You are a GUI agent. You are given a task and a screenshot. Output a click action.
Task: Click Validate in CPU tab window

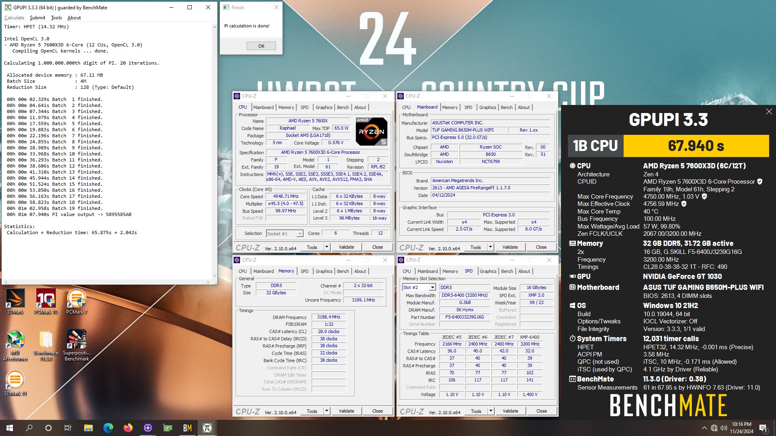coord(346,247)
